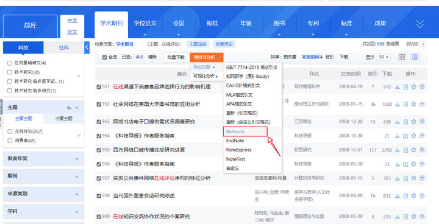Click 清除 to clear selection
This screenshot has width=439, height=224.
point(152,57)
